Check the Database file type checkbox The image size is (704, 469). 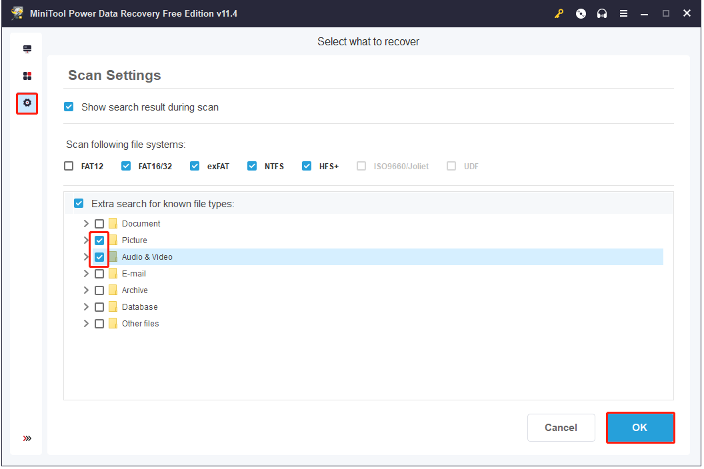click(x=100, y=307)
